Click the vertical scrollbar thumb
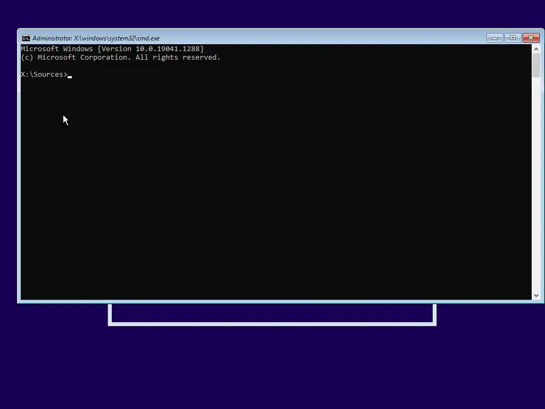 pos(536,66)
